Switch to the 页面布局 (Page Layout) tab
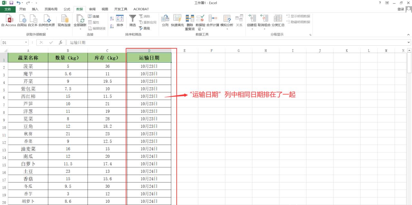The width and height of the screenshot is (412, 205). [x=51, y=9]
